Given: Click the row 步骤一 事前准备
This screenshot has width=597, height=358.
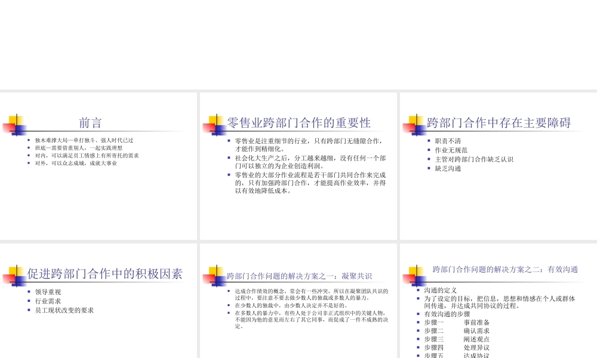Looking at the screenshot, I should tap(457, 323).
